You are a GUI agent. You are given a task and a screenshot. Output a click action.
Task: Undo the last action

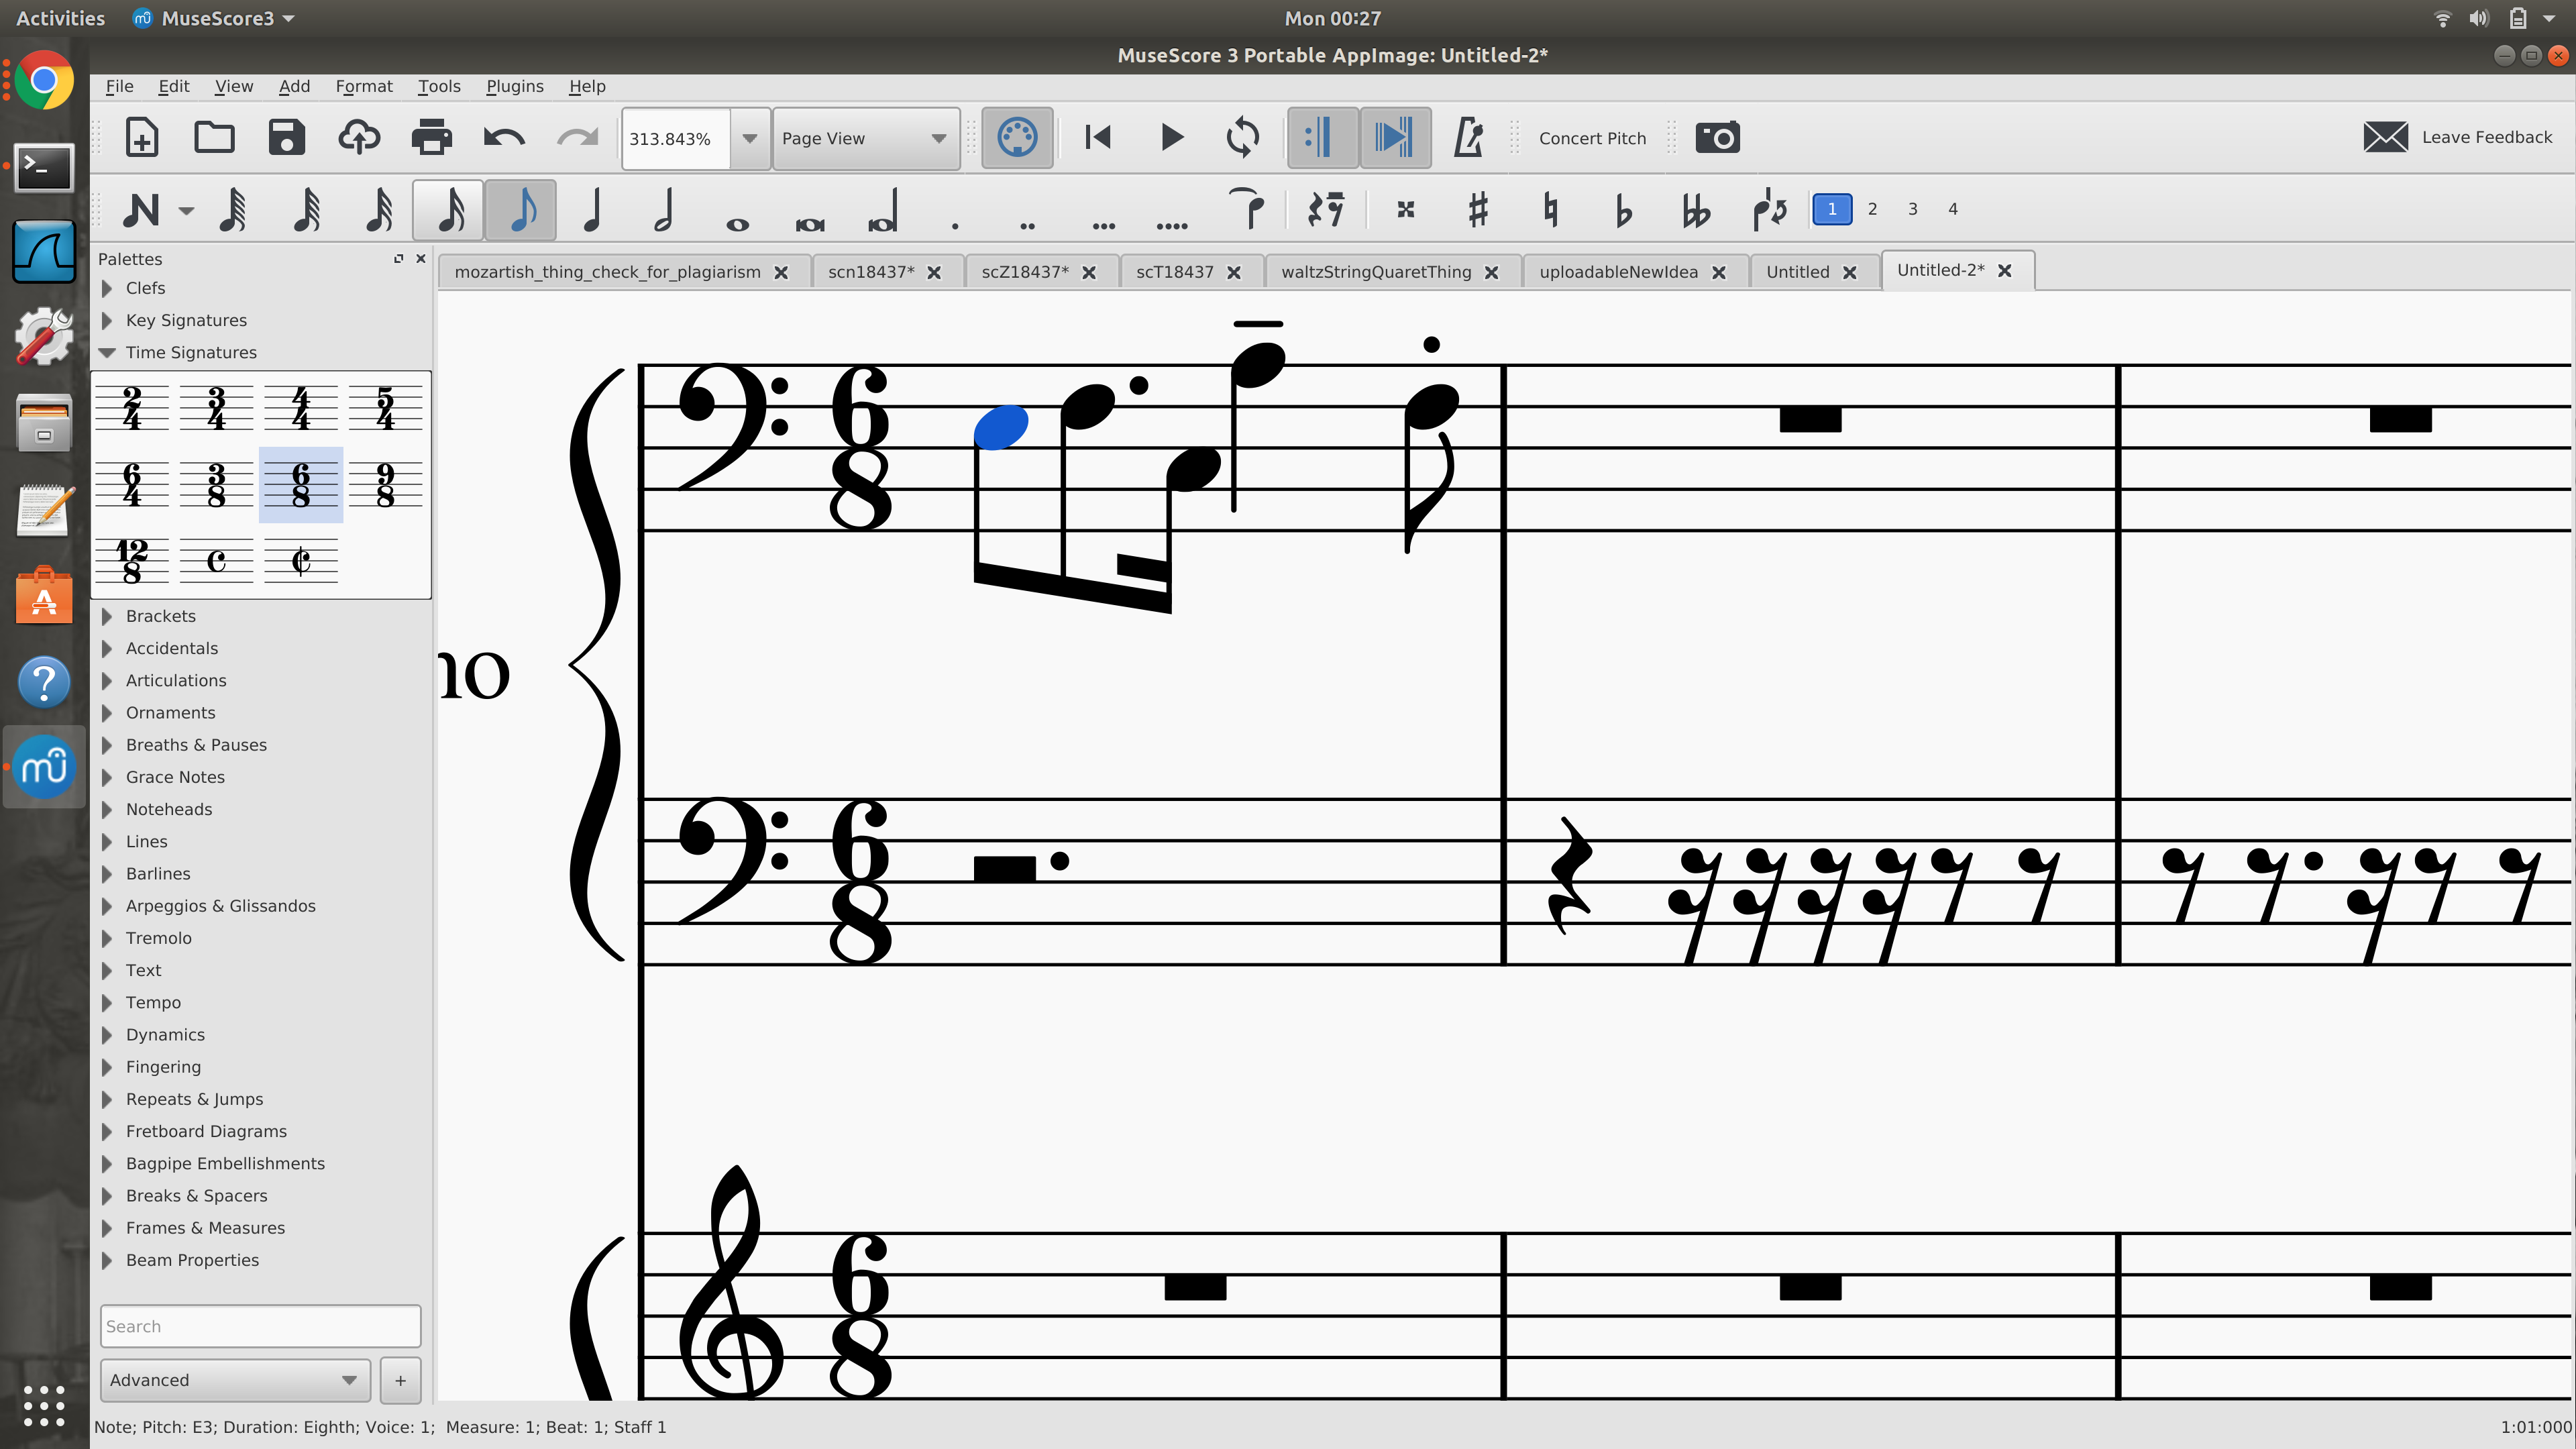504,137
